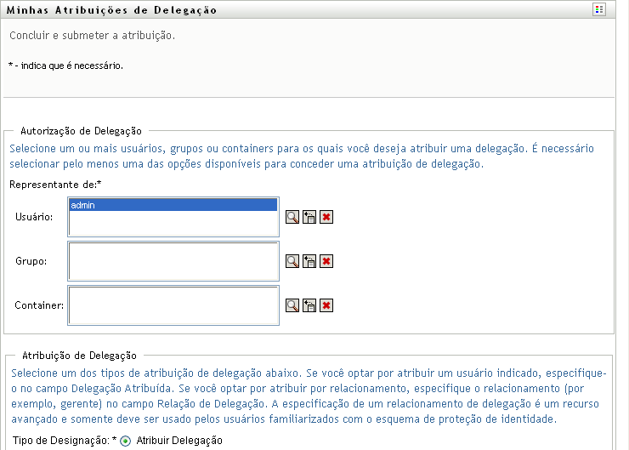Click inside the Grupo list box
This screenshot has height=450, width=629.
[173, 261]
